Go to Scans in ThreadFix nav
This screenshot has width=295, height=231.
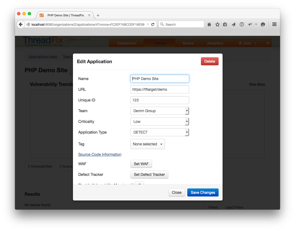(x=188, y=43)
